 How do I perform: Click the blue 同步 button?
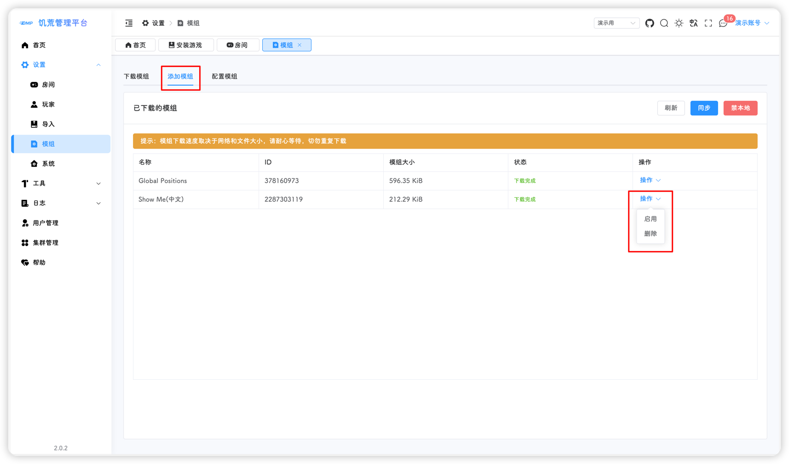coord(703,108)
